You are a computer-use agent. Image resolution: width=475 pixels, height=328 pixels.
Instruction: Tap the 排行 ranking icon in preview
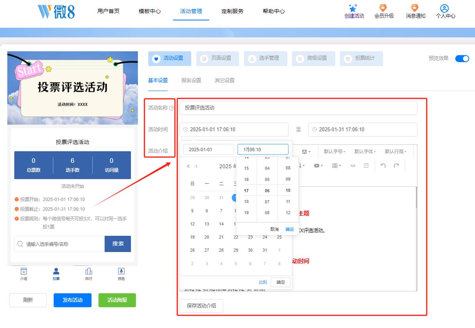pyautogui.click(x=89, y=271)
